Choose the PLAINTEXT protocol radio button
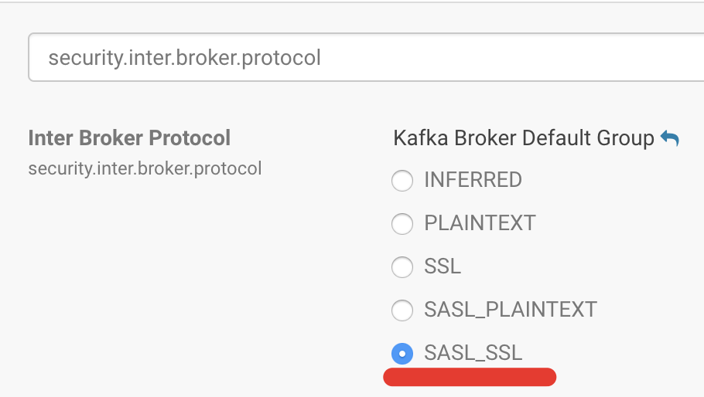The height and width of the screenshot is (397, 704). click(x=402, y=224)
